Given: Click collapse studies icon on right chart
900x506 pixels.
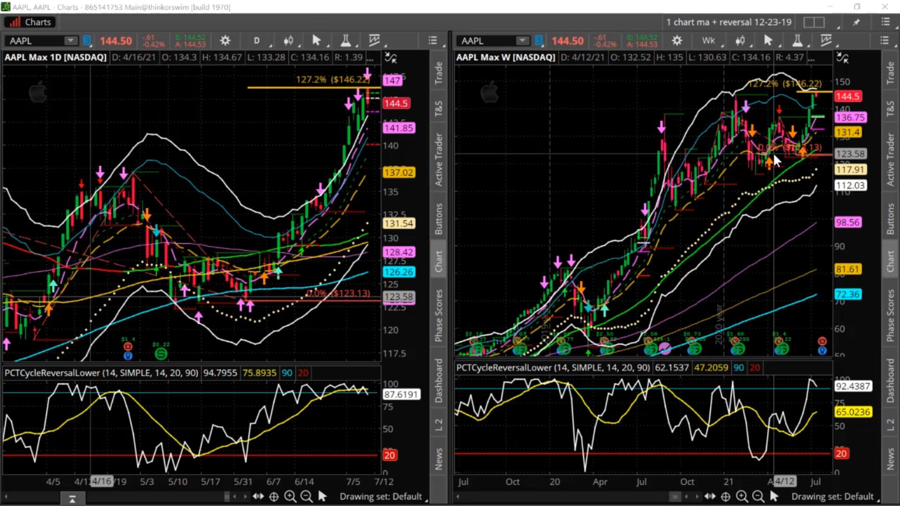Looking at the screenshot, I should click(x=842, y=58).
